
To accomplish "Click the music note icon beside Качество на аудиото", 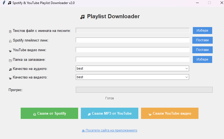I will tap(10, 70).
